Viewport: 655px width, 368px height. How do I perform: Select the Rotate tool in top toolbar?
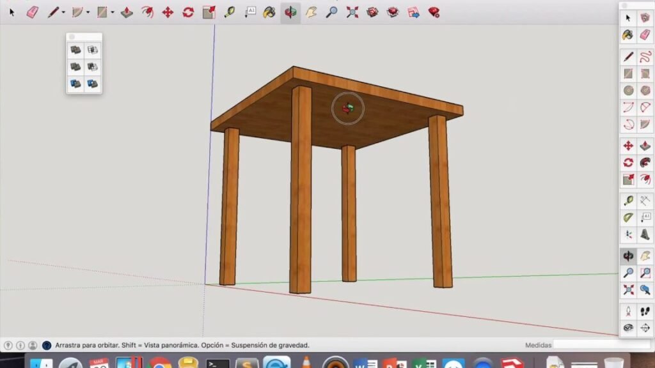click(x=188, y=12)
